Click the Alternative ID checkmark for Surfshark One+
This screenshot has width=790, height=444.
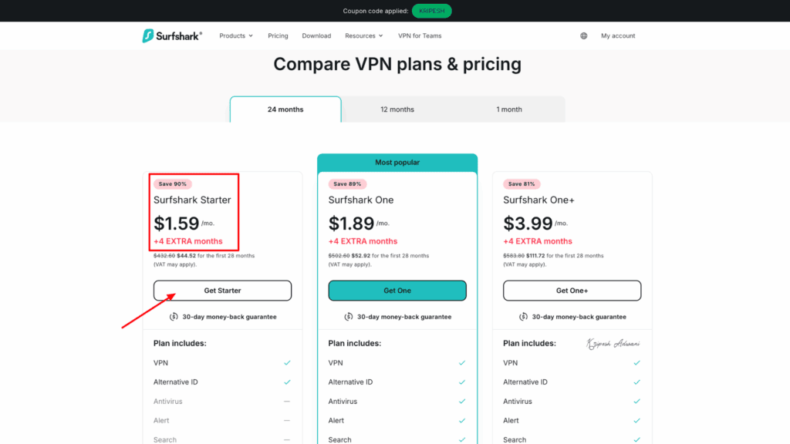coord(637,382)
